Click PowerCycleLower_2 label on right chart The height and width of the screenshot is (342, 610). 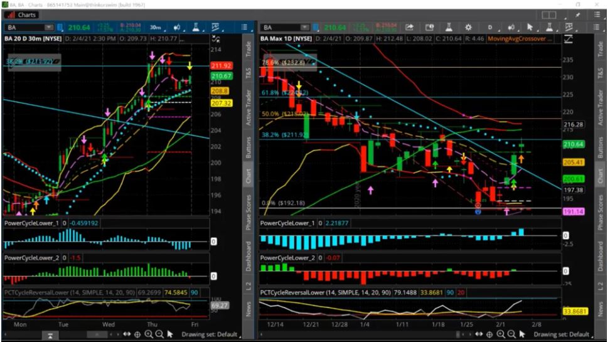[287, 257]
